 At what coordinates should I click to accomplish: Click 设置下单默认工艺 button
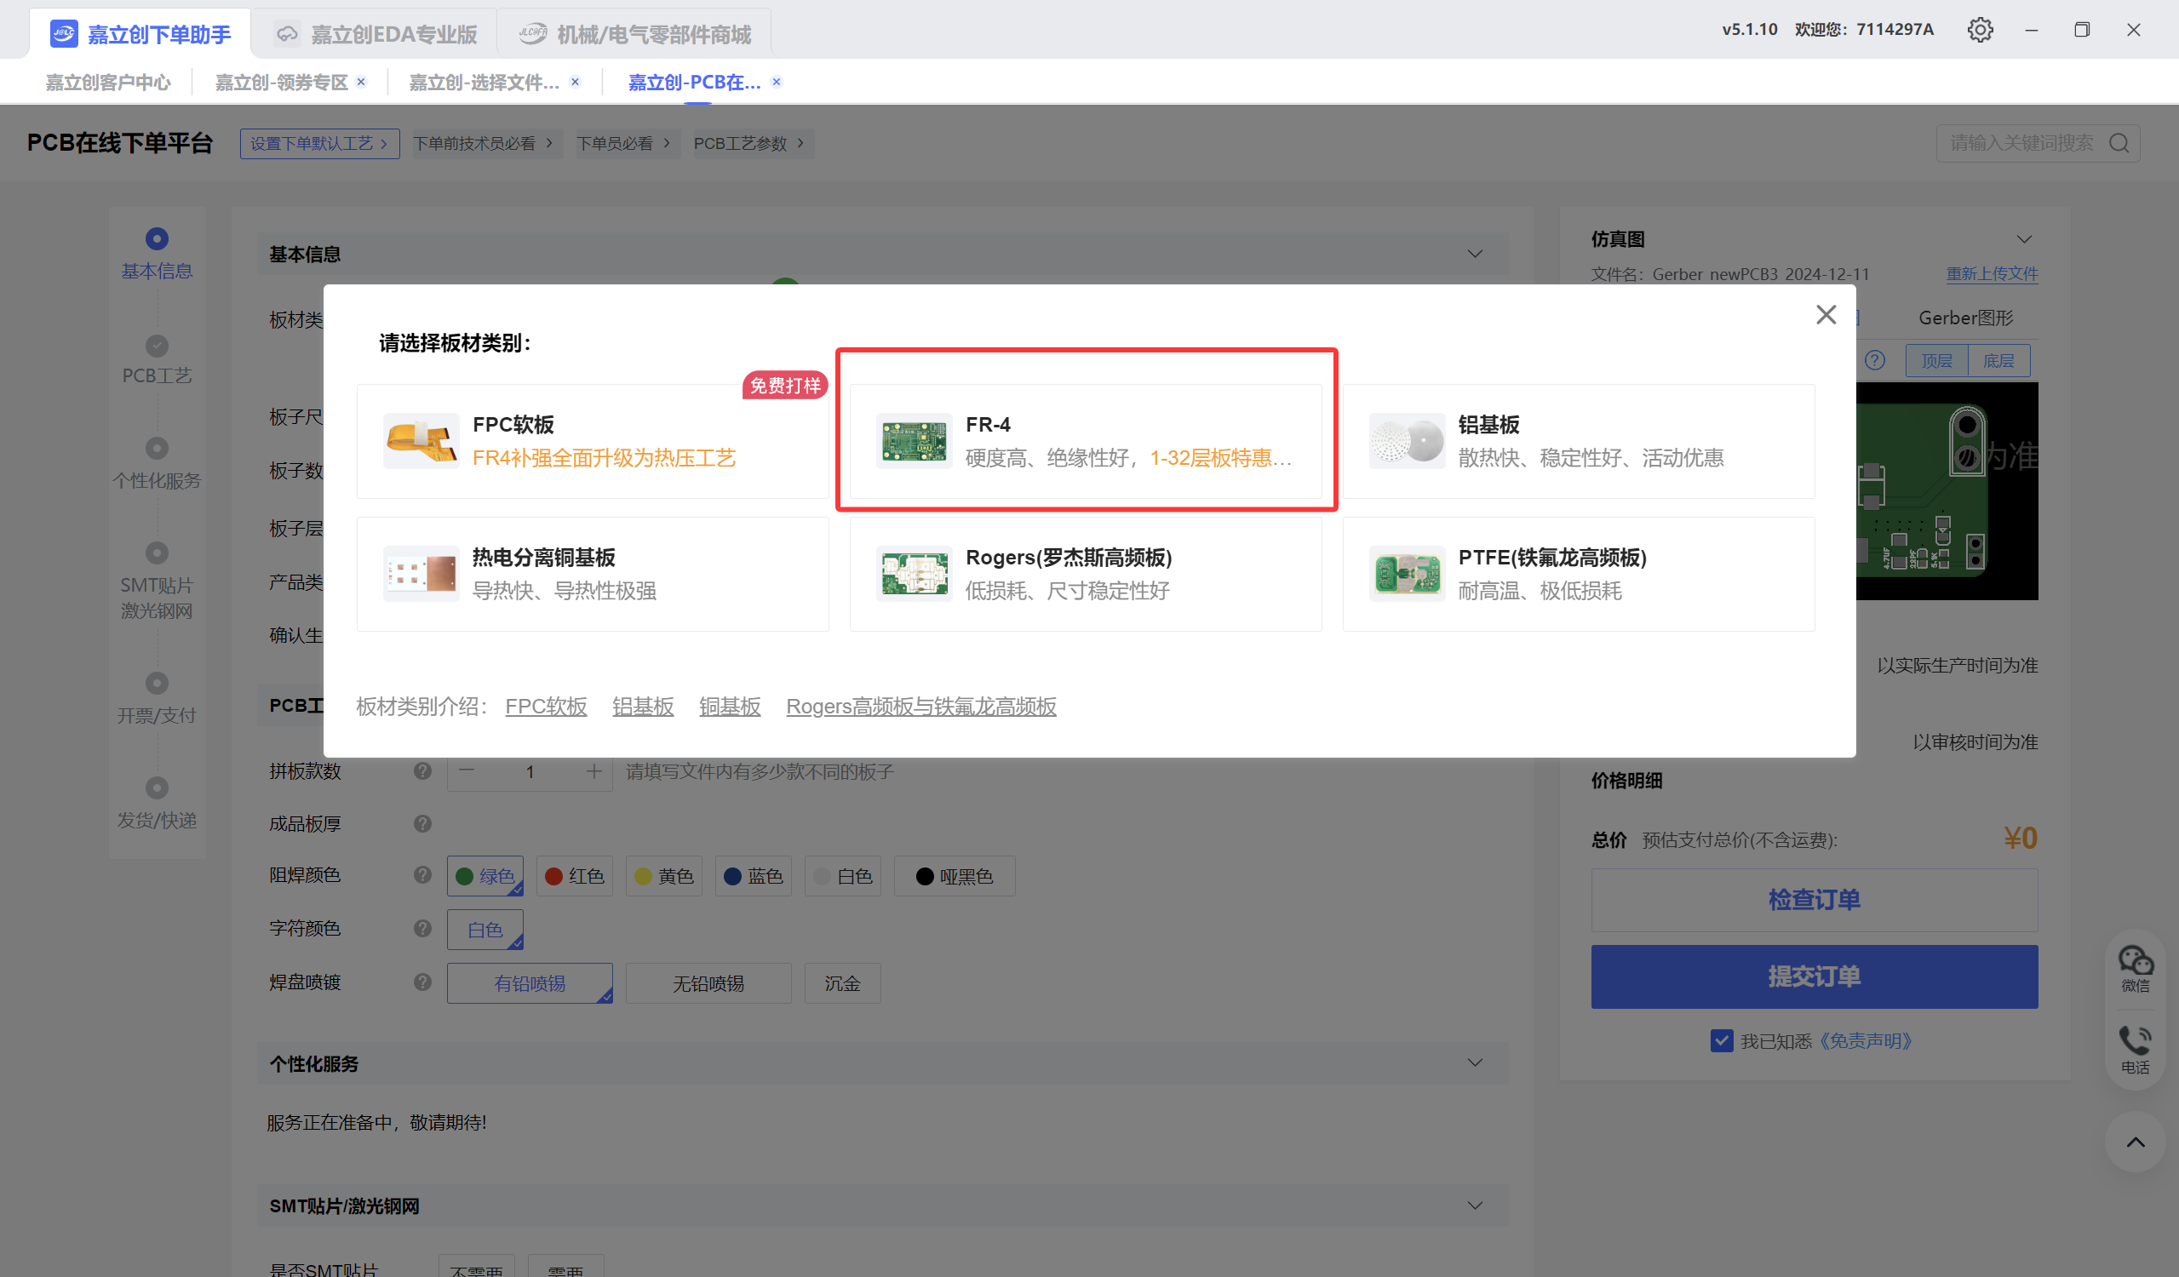click(320, 144)
